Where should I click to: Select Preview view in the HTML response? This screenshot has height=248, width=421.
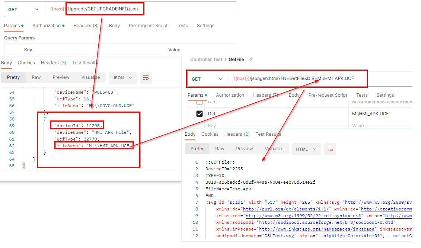[x=244, y=149]
